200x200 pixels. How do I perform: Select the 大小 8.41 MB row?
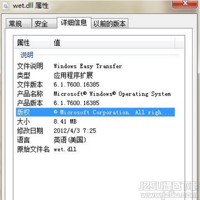(95, 122)
